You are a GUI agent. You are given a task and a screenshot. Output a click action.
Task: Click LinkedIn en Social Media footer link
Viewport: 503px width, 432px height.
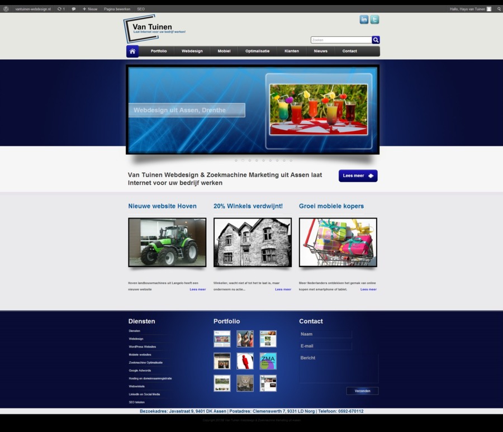tap(144, 394)
